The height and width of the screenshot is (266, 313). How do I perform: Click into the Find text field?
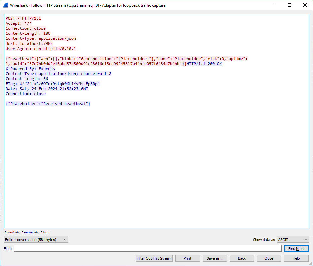[x=148, y=248]
